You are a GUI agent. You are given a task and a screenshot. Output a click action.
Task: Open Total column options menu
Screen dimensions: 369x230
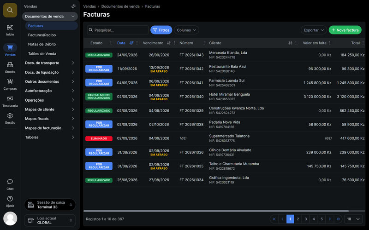click(x=363, y=43)
